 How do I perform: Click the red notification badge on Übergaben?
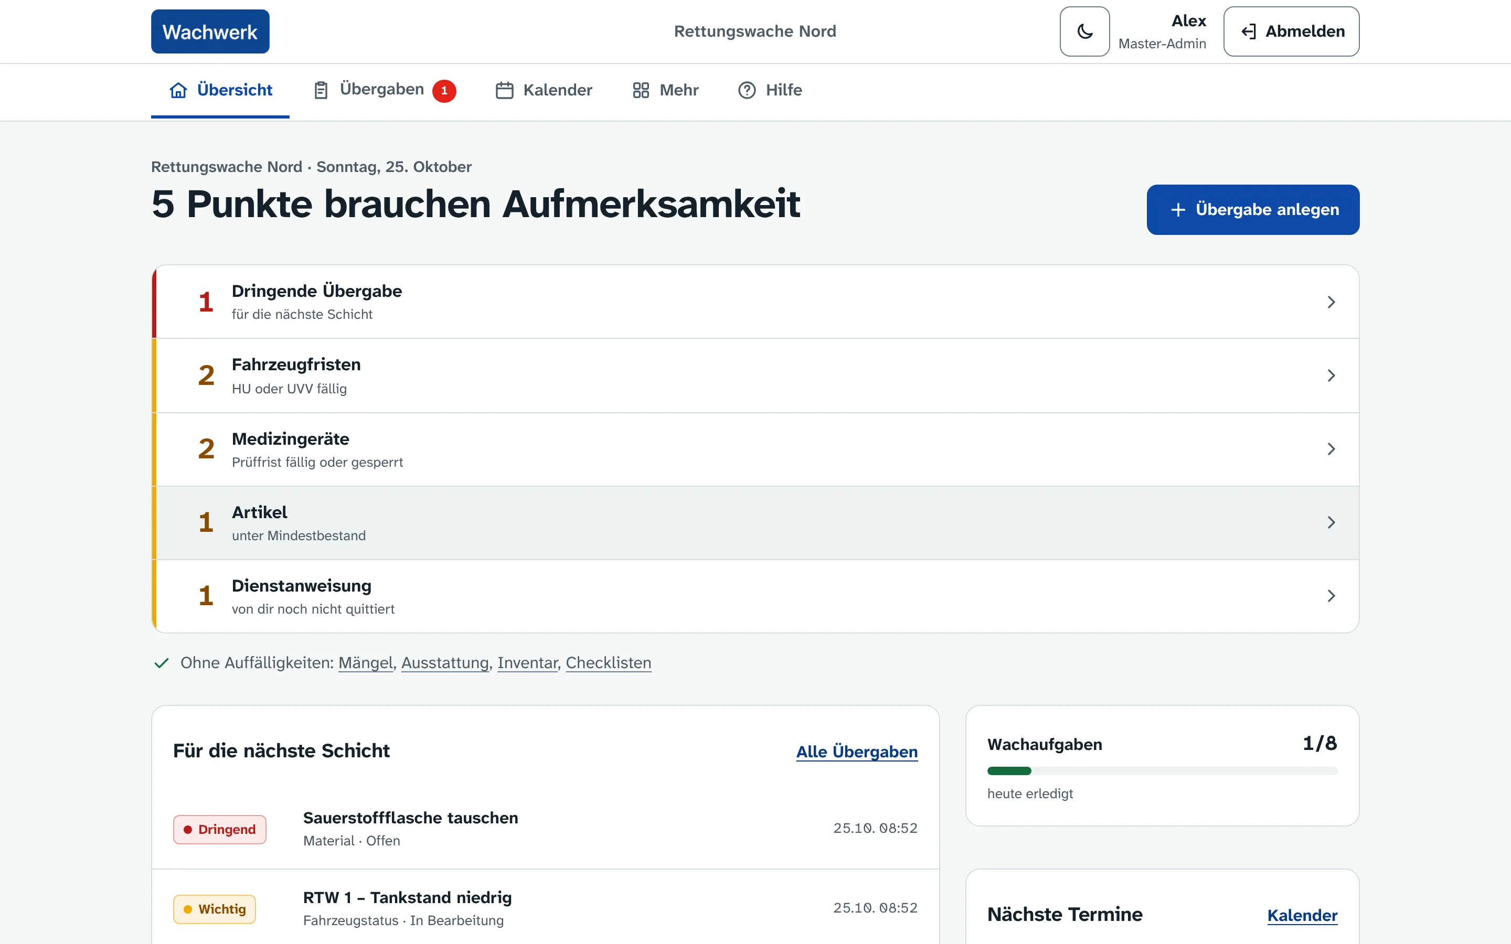coord(444,91)
